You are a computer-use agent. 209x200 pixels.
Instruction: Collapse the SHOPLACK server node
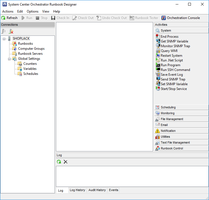coord(4,39)
